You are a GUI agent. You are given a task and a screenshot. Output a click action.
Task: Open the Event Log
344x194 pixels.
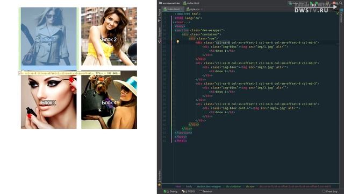click(329, 191)
